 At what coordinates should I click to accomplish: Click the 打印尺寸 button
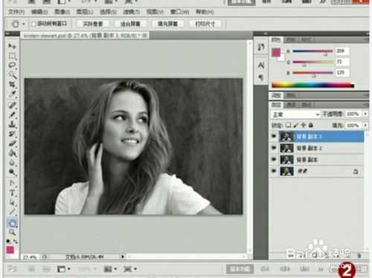205,24
